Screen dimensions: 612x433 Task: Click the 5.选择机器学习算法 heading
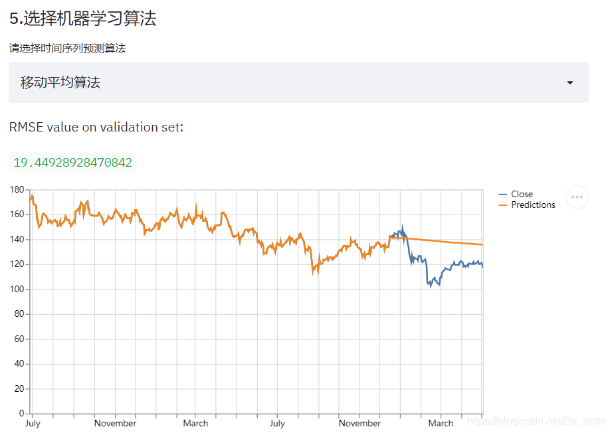(x=83, y=19)
